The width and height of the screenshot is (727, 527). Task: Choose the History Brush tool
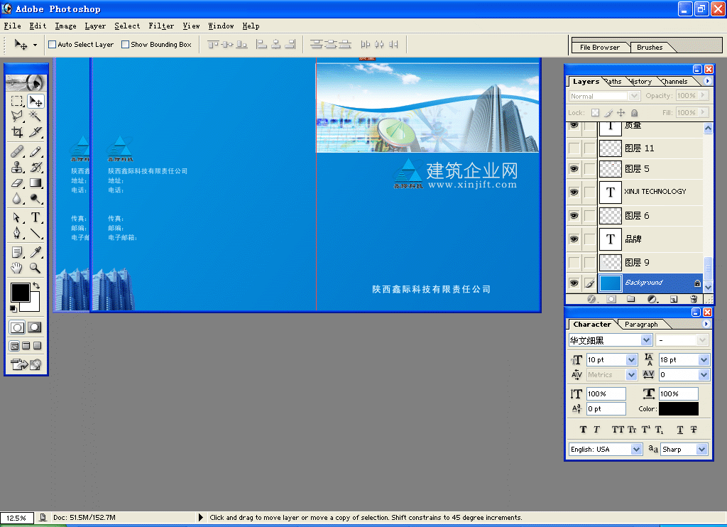click(35, 167)
